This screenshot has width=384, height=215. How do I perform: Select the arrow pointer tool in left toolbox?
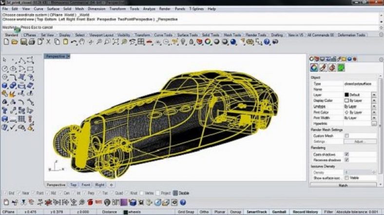click(x=4, y=60)
